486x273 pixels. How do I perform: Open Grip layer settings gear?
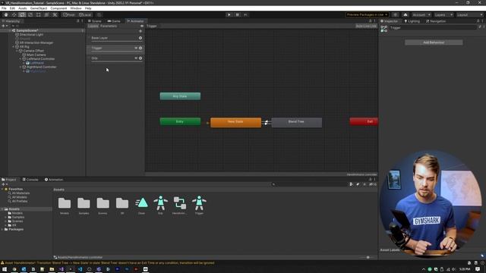pos(140,58)
